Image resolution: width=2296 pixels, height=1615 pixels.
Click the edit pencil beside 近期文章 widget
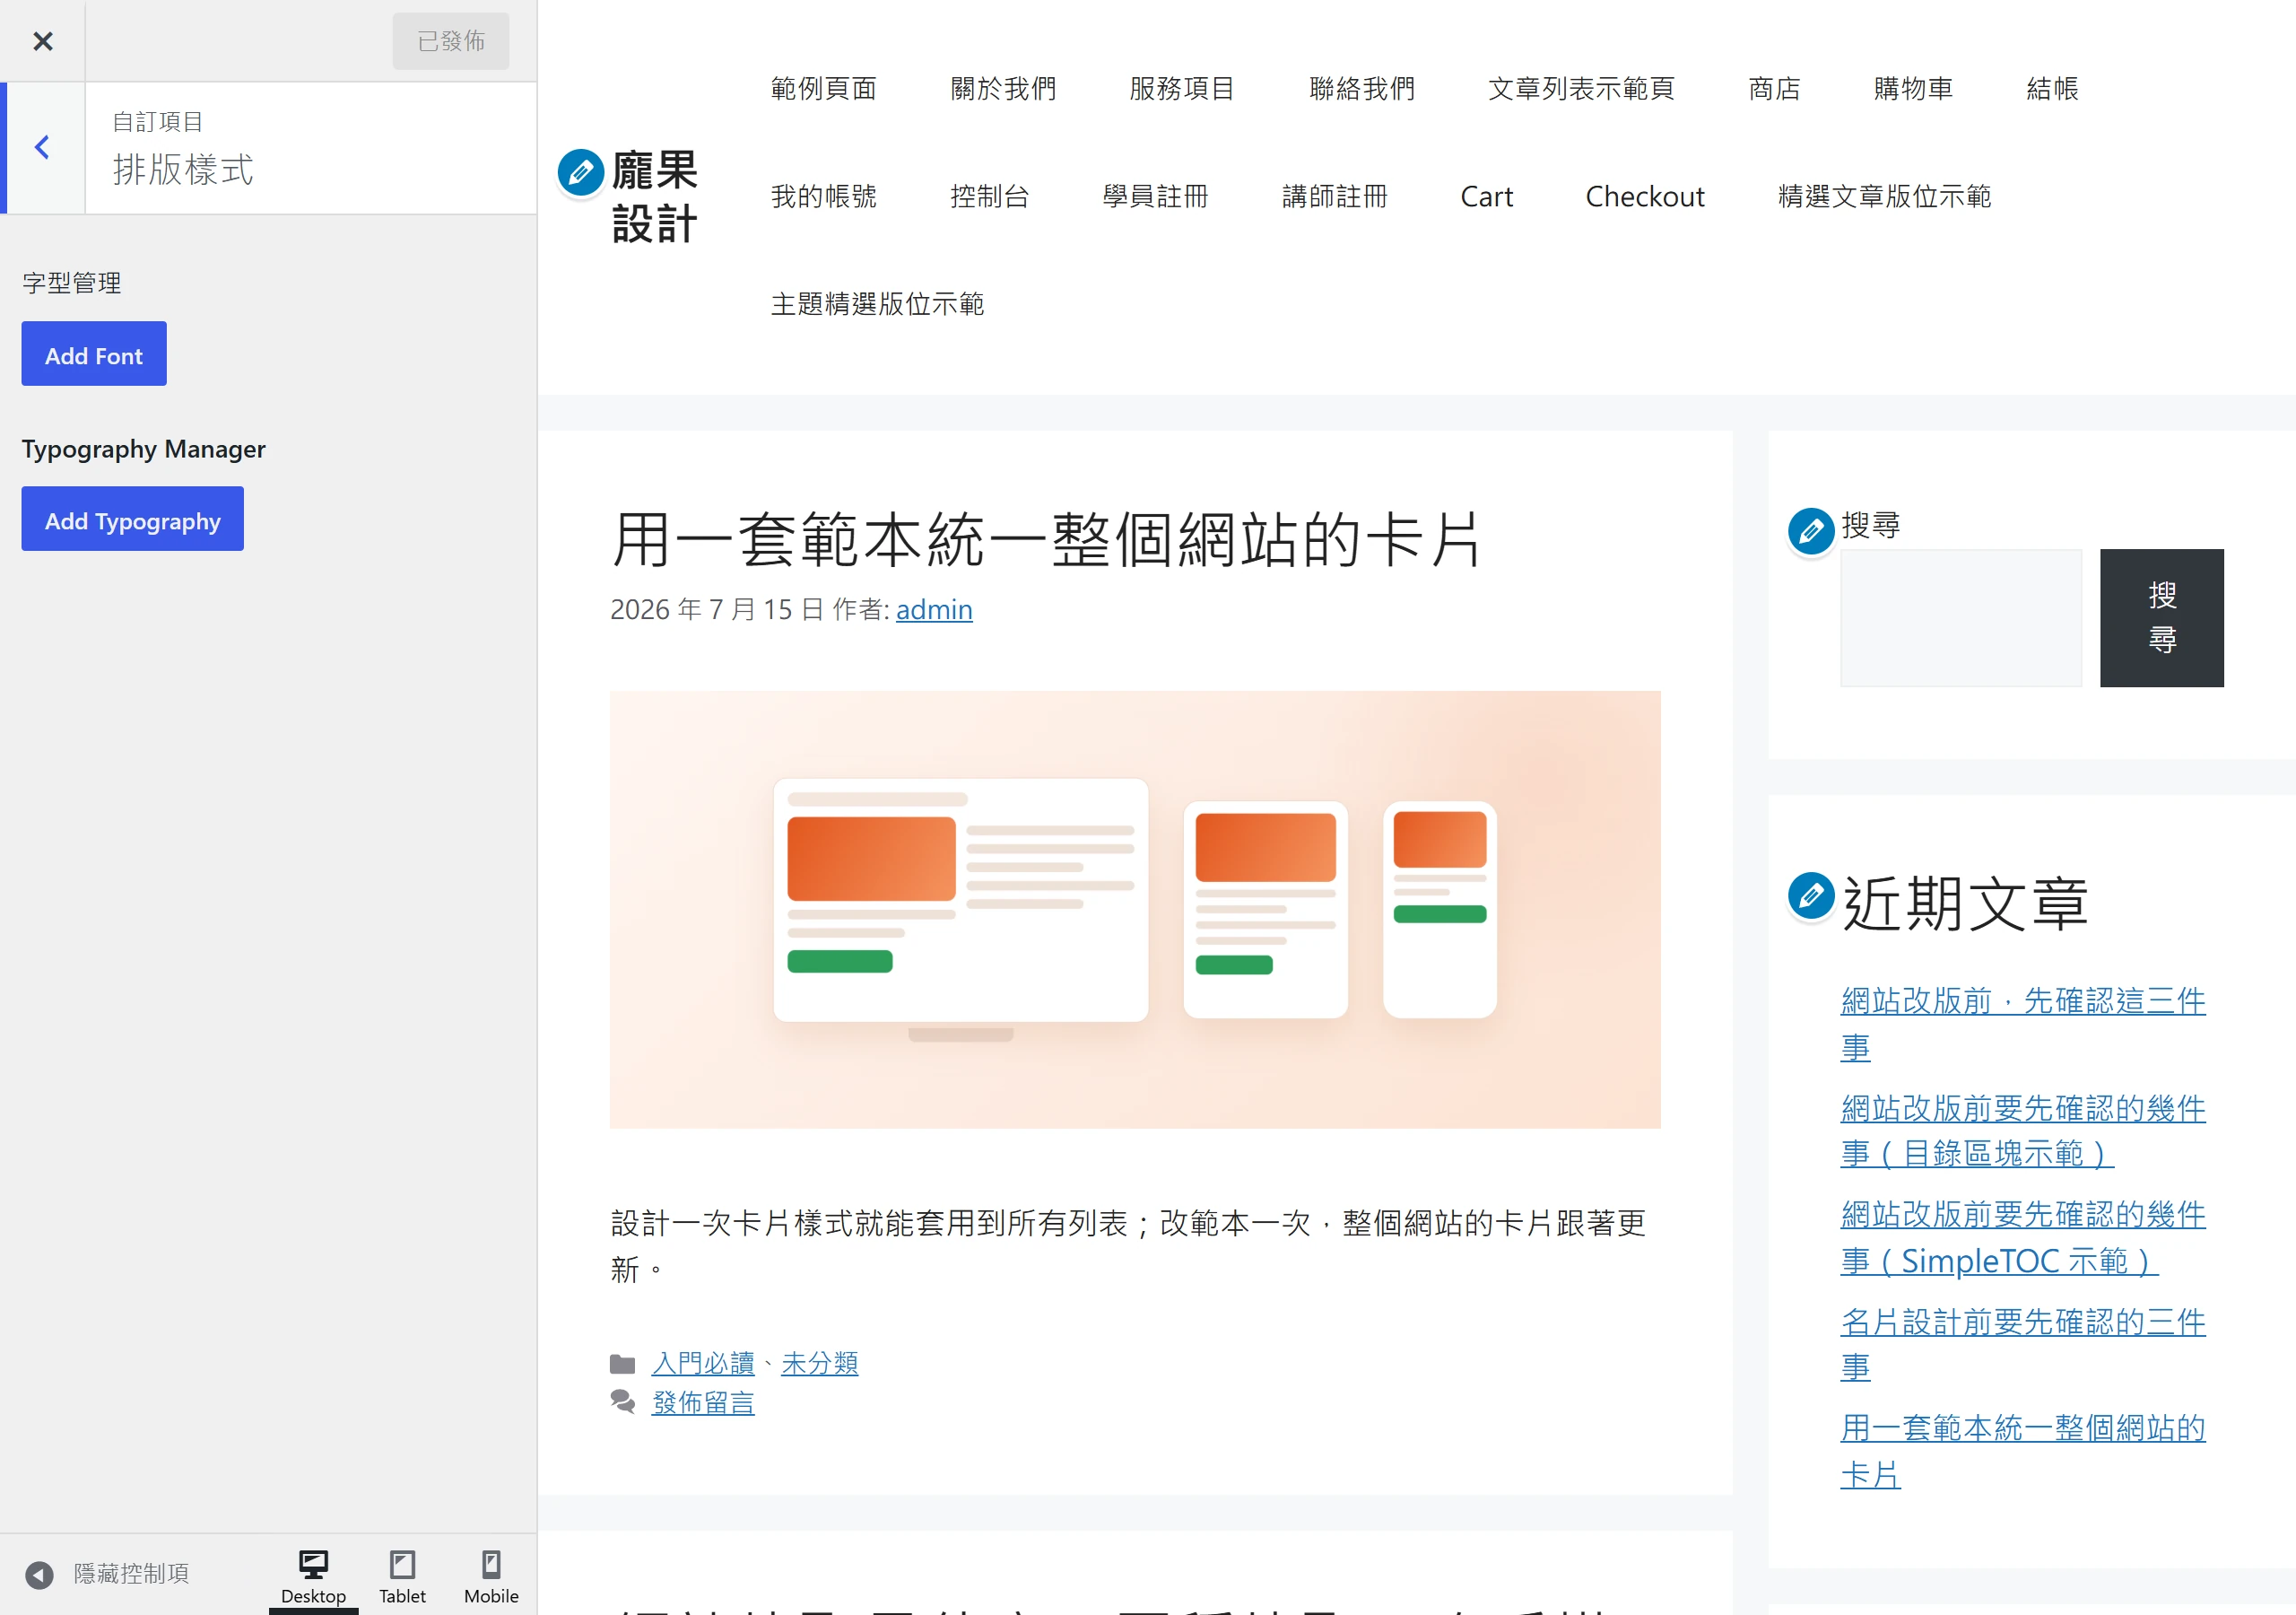(x=1811, y=896)
